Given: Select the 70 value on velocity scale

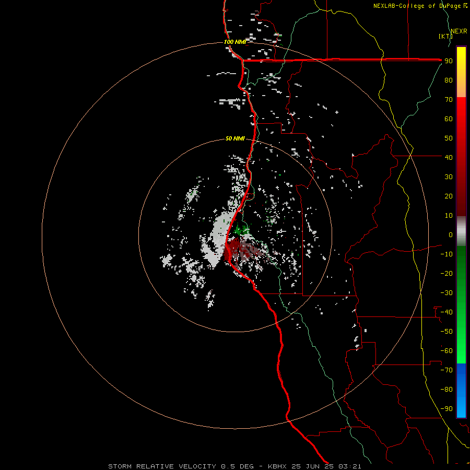Looking at the screenshot, I should (x=449, y=100).
